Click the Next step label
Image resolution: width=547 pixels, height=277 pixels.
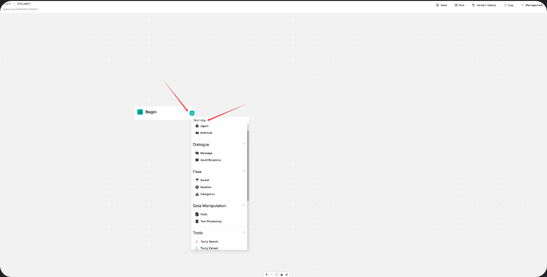pos(200,120)
